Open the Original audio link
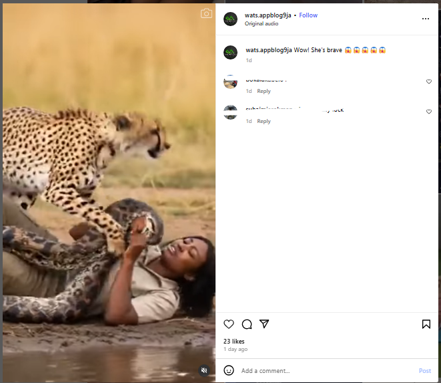The image size is (441, 383). click(262, 23)
